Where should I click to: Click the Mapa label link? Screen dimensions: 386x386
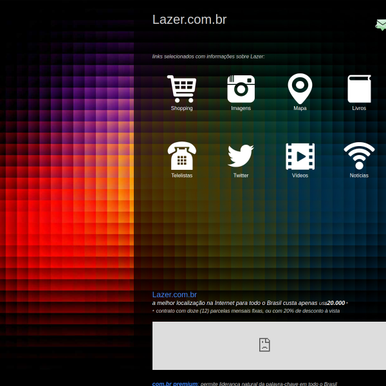coord(300,108)
